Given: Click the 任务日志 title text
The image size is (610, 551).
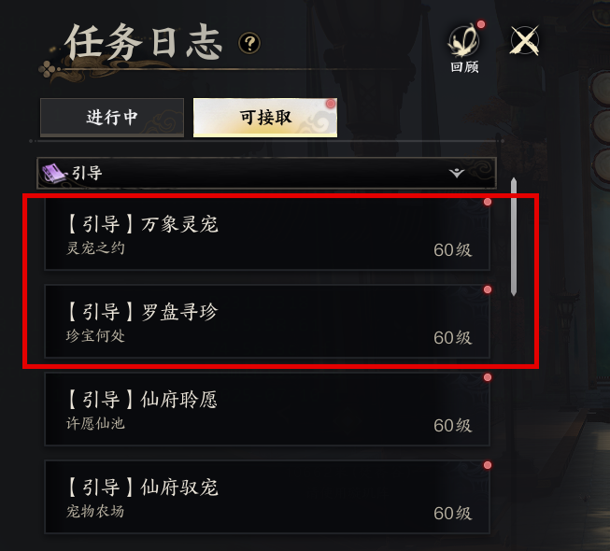Looking at the screenshot, I should 144,42.
